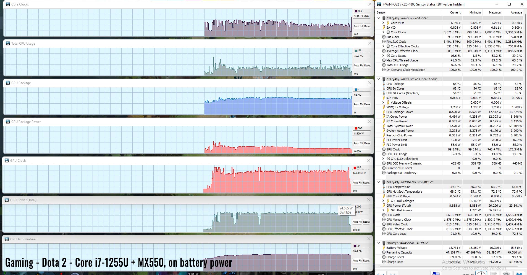The image size is (527, 275).
Task: Click Auto Fit in the CPU Package Power graph
Action: tap(358, 143)
